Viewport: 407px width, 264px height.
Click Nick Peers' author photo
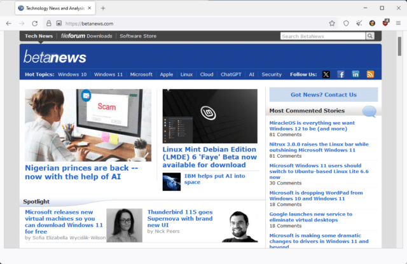(x=240, y=225)
